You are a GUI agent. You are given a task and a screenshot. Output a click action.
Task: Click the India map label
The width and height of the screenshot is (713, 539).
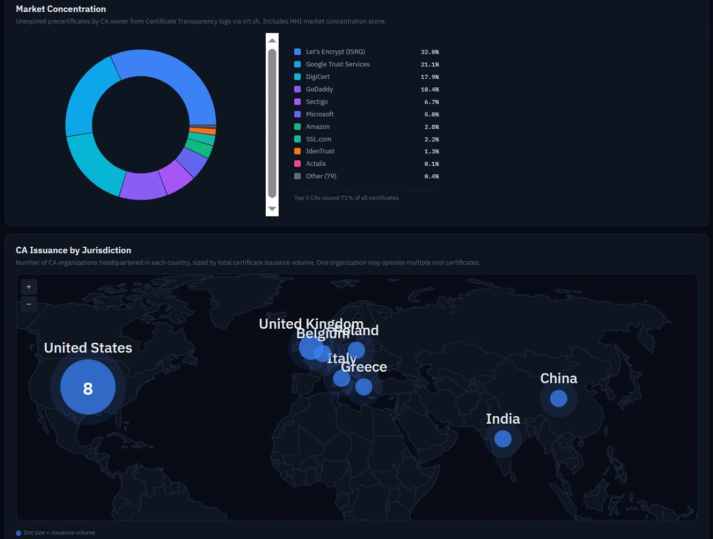point(503,419)
